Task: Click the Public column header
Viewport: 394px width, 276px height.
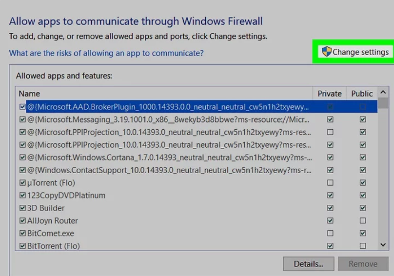Action: (x=362, y=94)
